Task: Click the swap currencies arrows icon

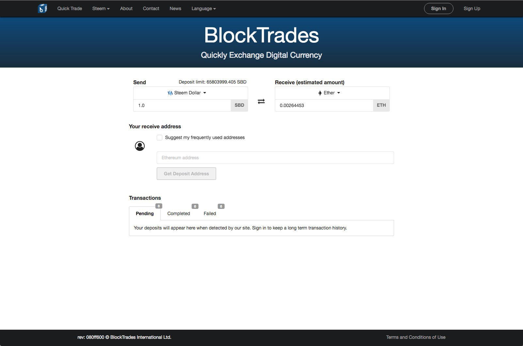Action: coord(261,102)
